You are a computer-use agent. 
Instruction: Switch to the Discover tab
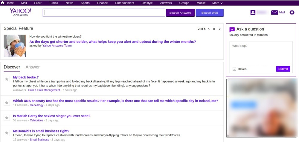(12, 67)
